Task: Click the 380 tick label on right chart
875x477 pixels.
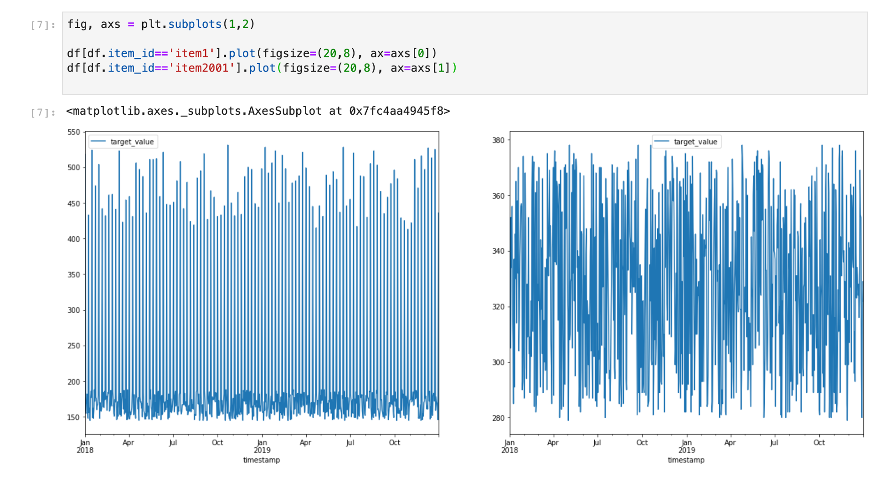Action: (498, 140)
